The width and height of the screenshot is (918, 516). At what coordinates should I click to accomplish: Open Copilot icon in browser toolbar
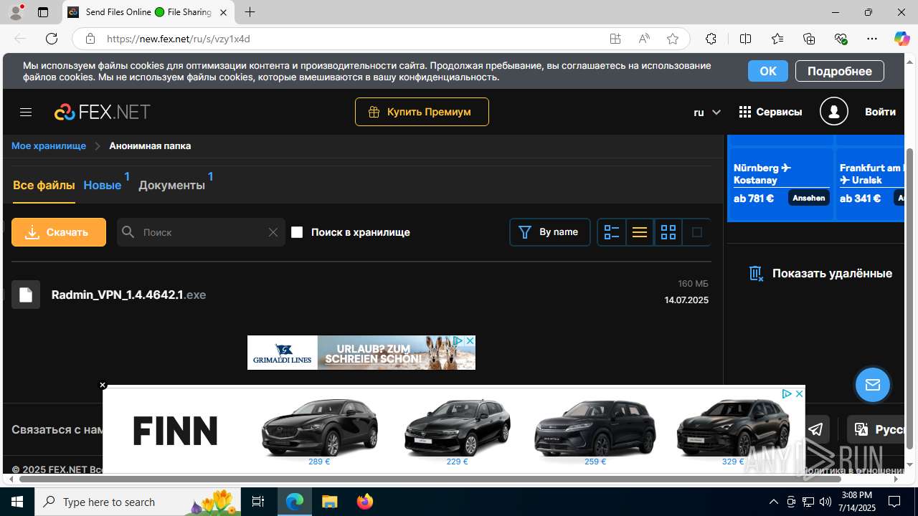902,39
